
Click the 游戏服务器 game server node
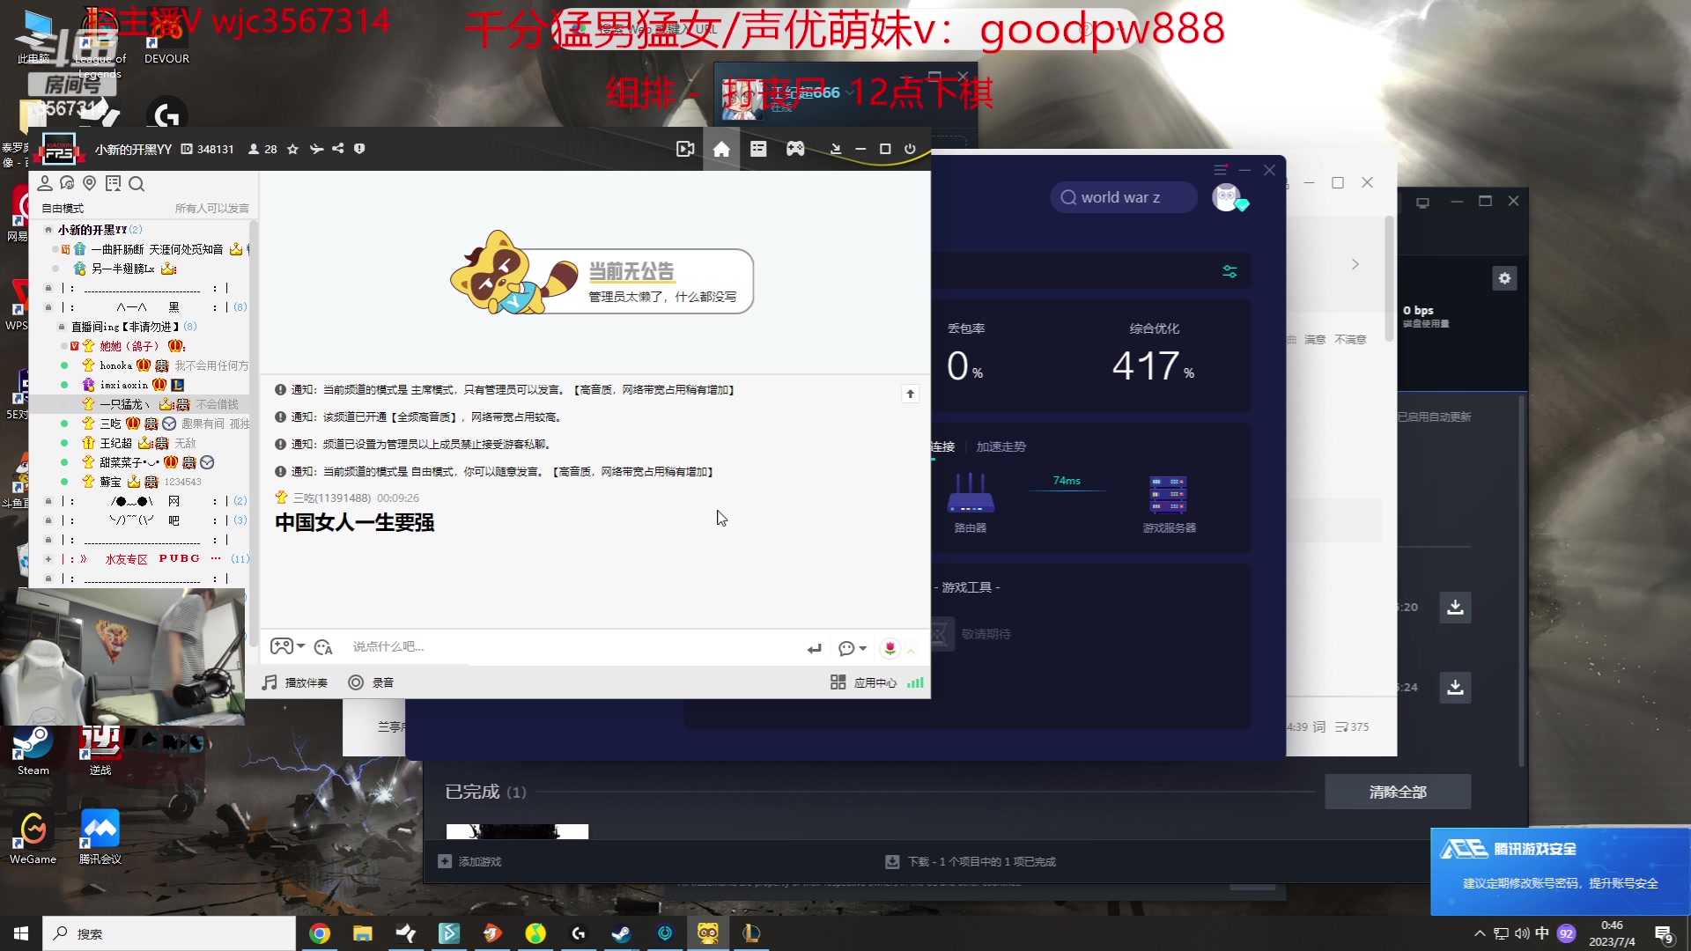click(1169, 503)
